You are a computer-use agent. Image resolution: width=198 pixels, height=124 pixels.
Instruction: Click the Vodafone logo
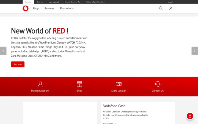pos(26,8)
